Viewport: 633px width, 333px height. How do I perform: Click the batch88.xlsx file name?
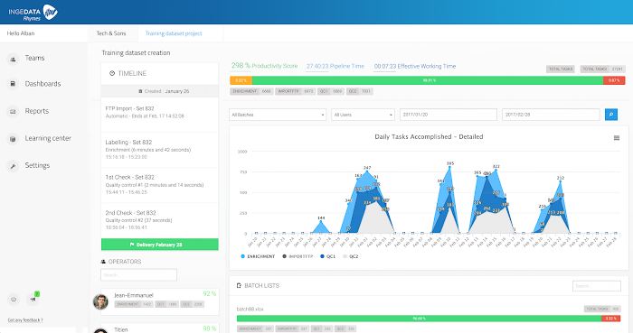250,310
